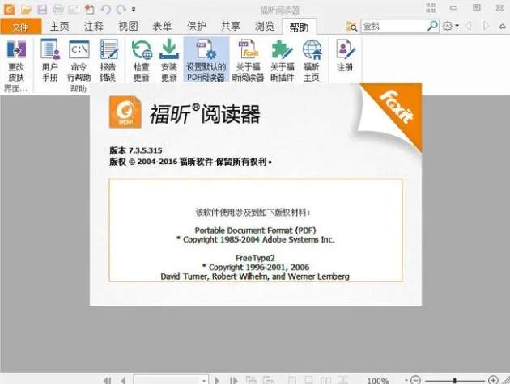The width and height of the screenshot is (510, 384).
Task: Select facing pages view mode
Action: click(x=325, y=380)
